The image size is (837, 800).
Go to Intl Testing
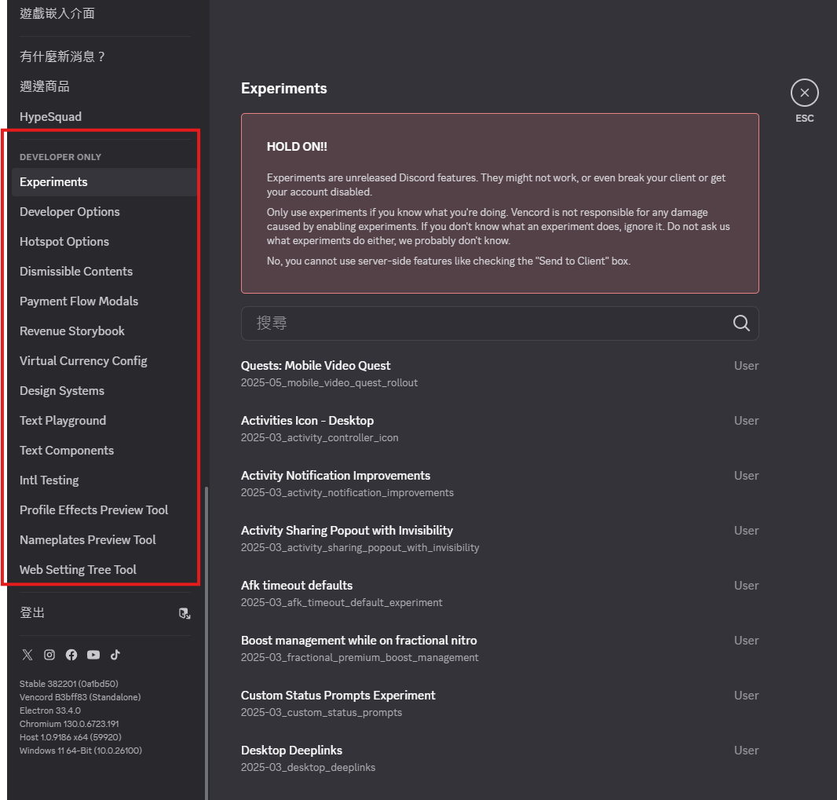[104, 480]
